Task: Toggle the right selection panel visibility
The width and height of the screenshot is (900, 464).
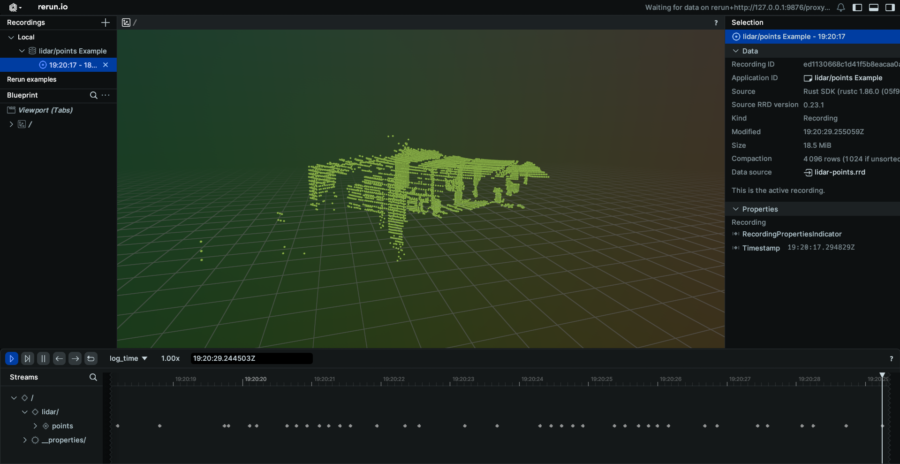Action: point(890,8)
